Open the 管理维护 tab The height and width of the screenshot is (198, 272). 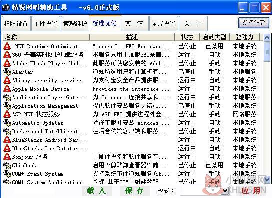75,24
